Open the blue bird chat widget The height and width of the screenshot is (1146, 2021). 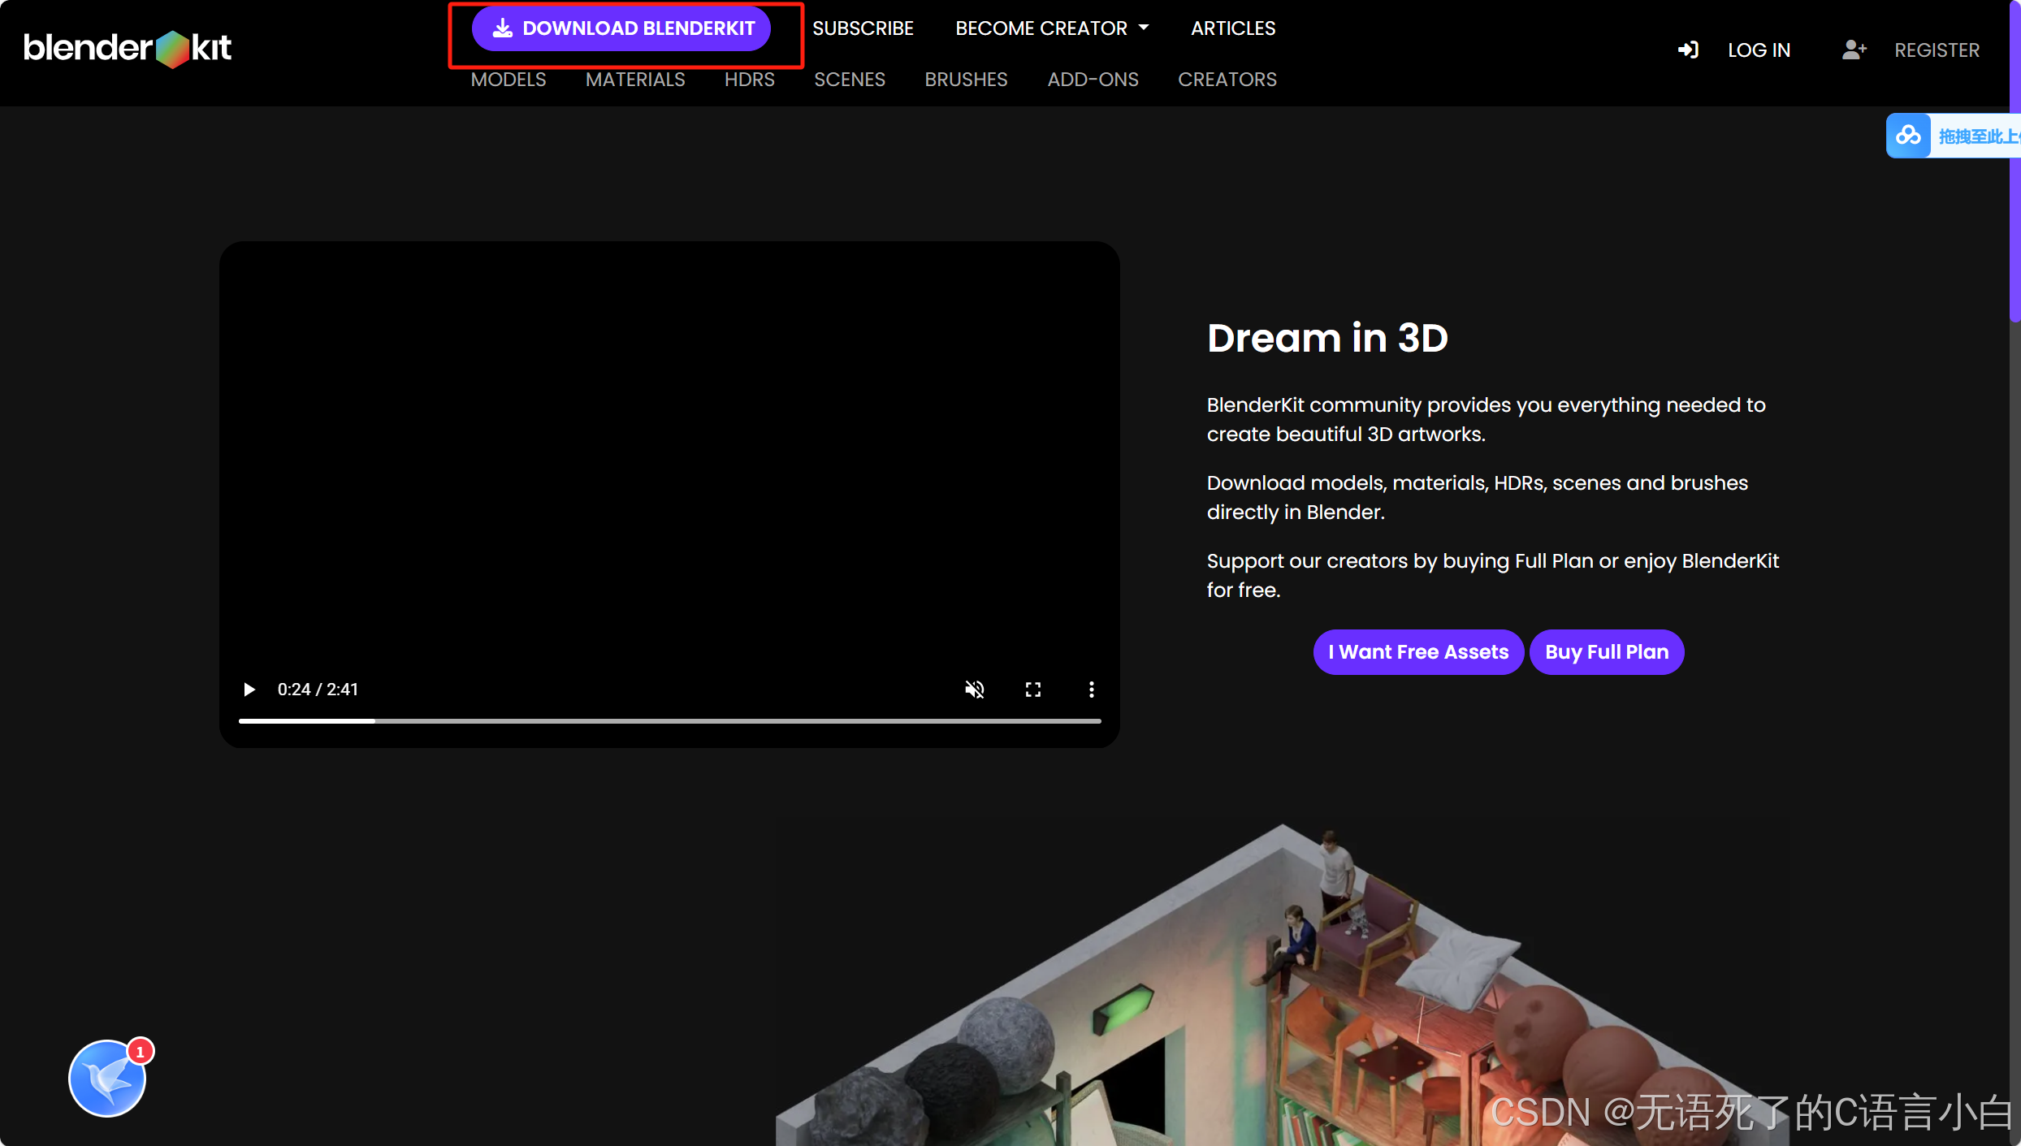click(x=107, y=1078)
